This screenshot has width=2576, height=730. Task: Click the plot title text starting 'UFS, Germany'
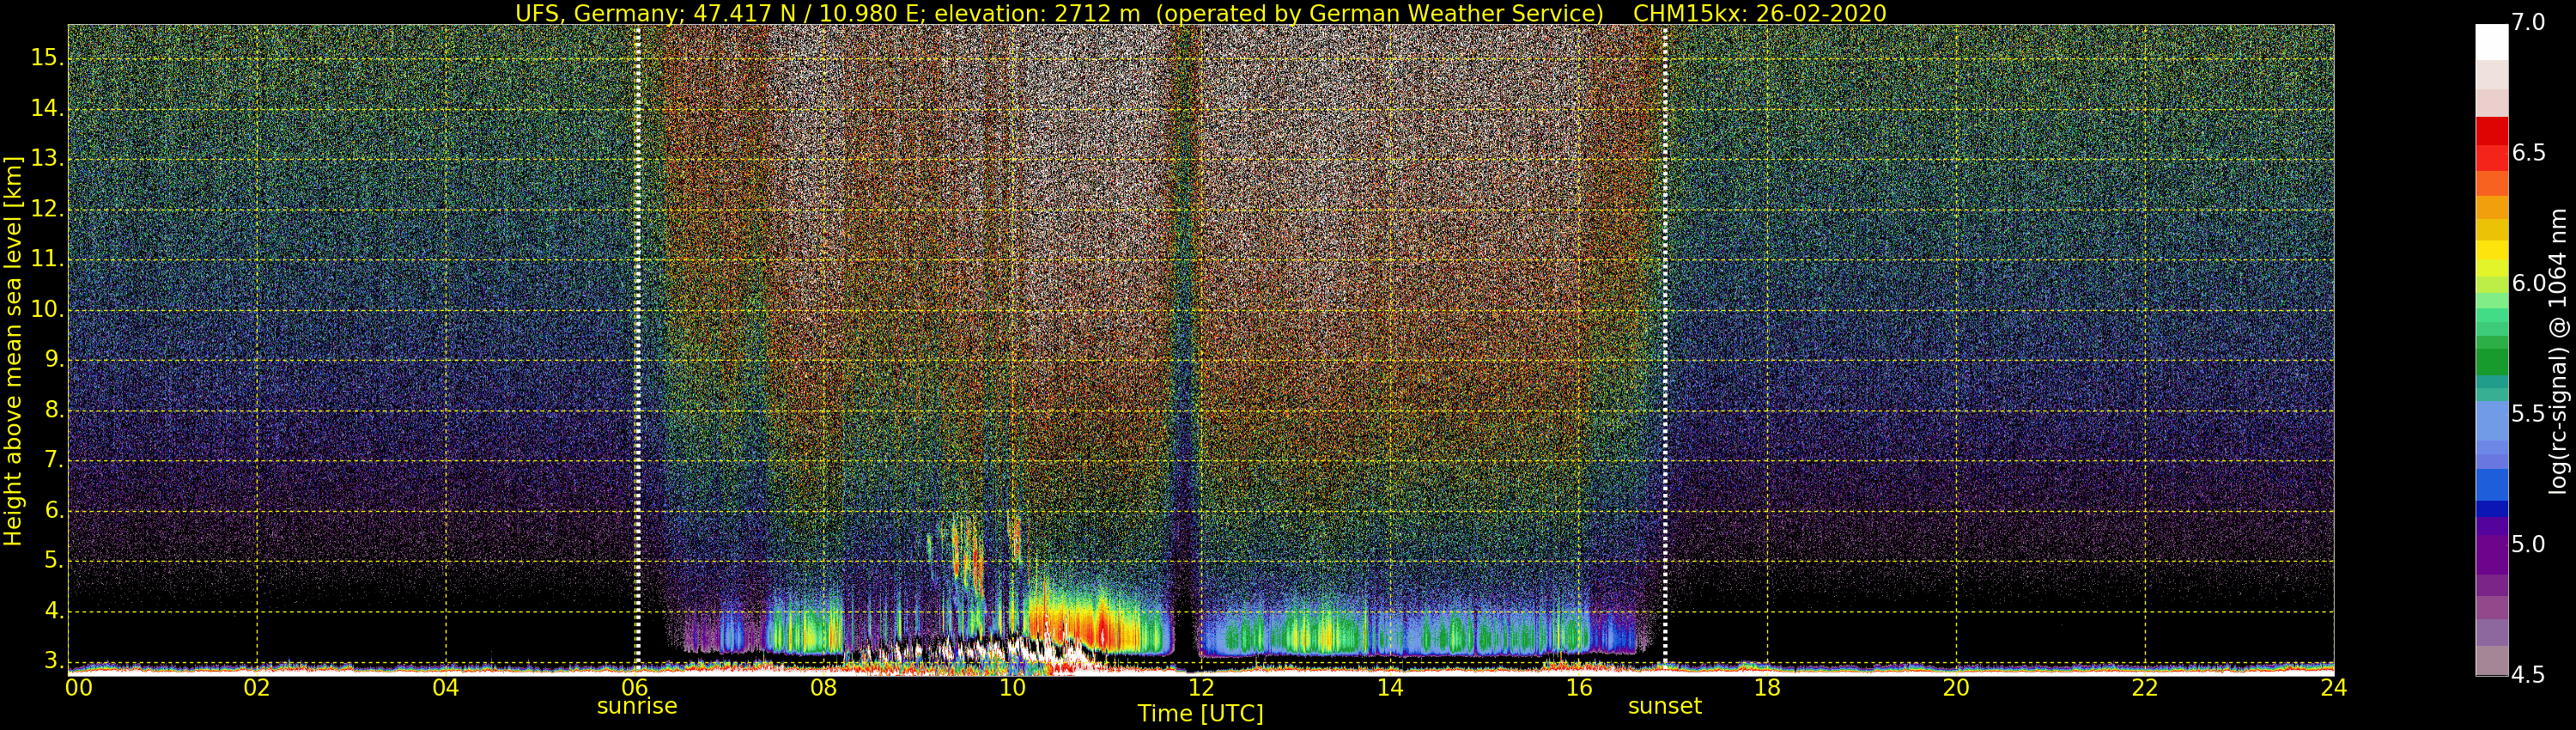[1060, 13]
